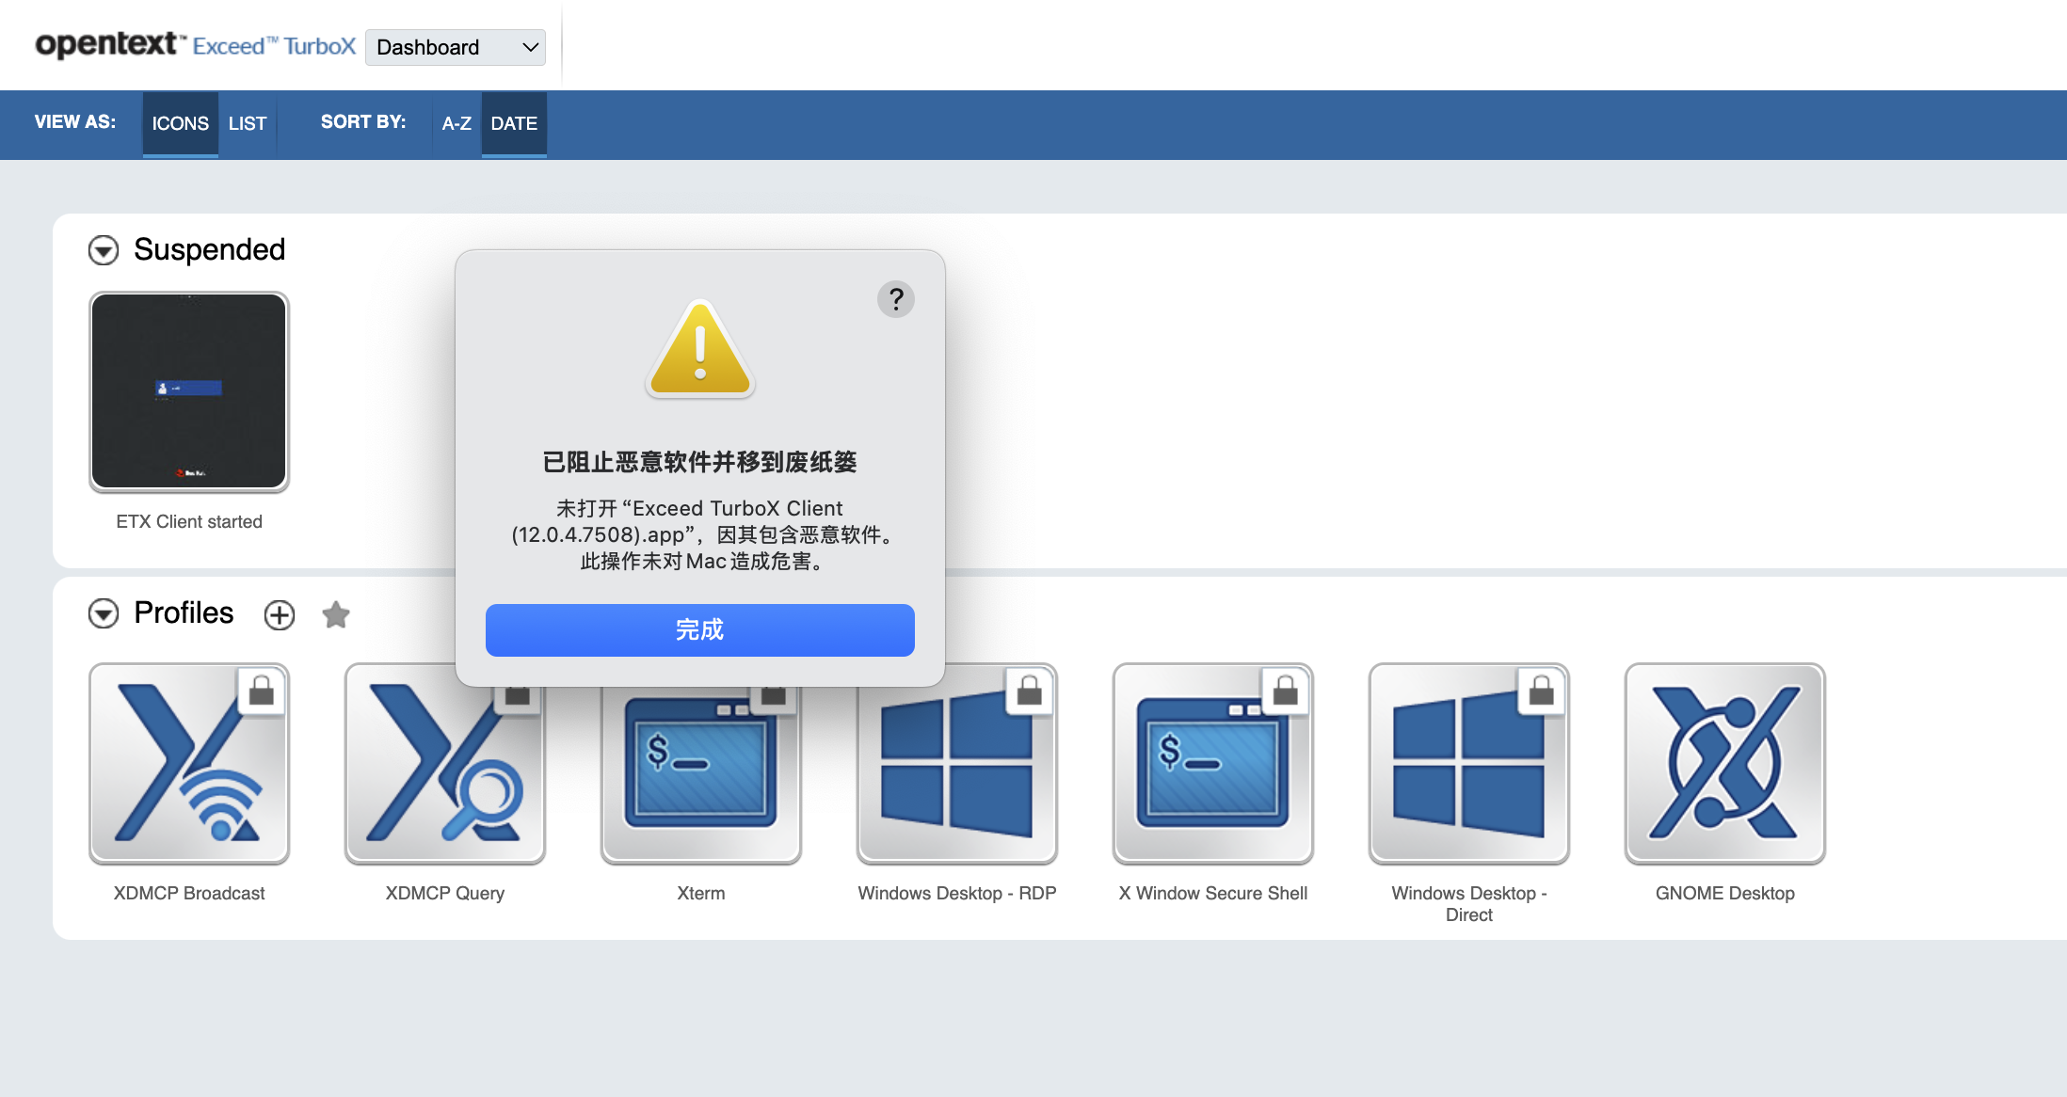Sort profiles by A-Z

tap(457, 123)
